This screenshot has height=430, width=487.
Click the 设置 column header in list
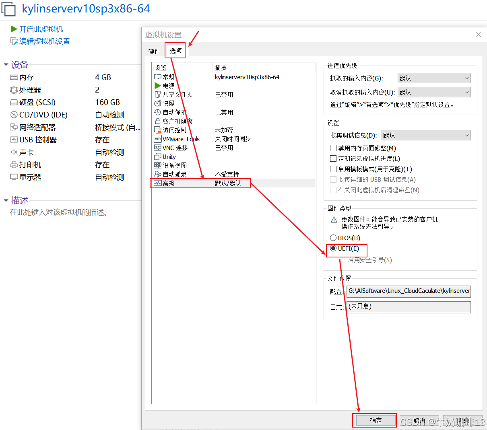161,68
